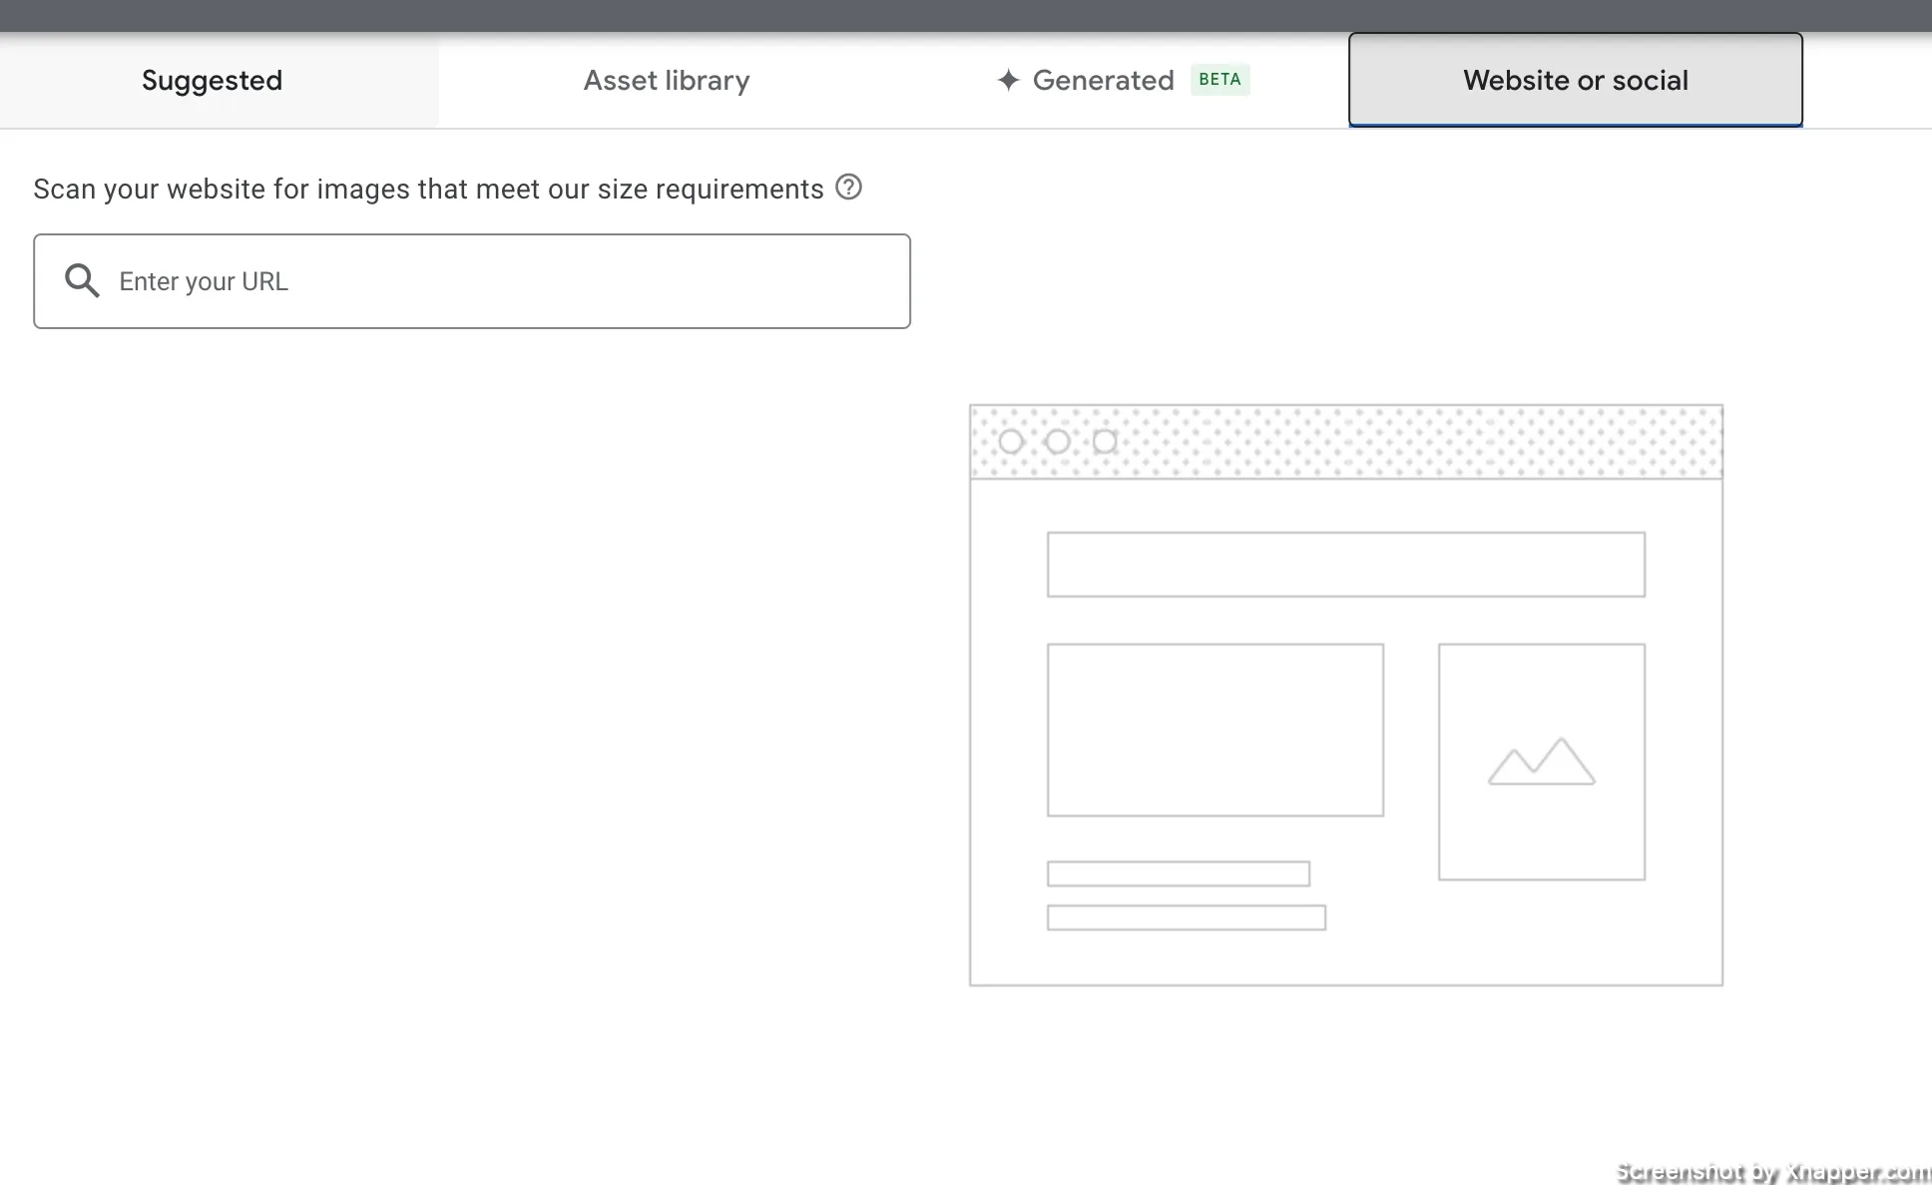The height and width of the screenshot is (1185, 1932).
Task: Switch to the Suggested tab
Action: pyautogui.click(x=212, y=79)
